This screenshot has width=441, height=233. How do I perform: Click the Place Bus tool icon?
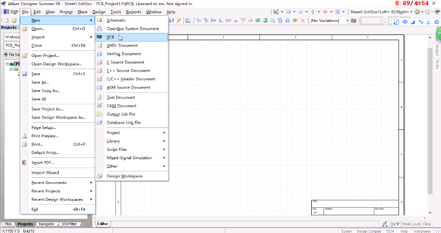point(206,21)
